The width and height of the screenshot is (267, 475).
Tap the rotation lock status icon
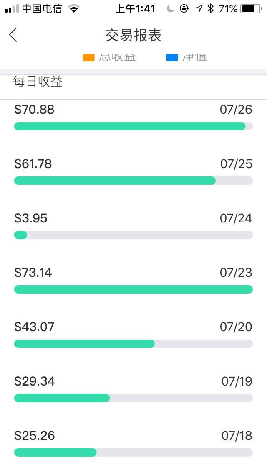(184, 9)
